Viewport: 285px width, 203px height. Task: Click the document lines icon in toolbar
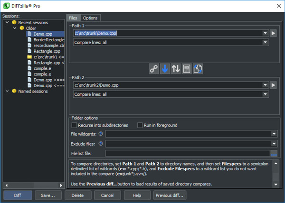(x=187, y=69)
